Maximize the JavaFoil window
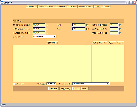Screen dimensions: 137x107 coord(131,2)
